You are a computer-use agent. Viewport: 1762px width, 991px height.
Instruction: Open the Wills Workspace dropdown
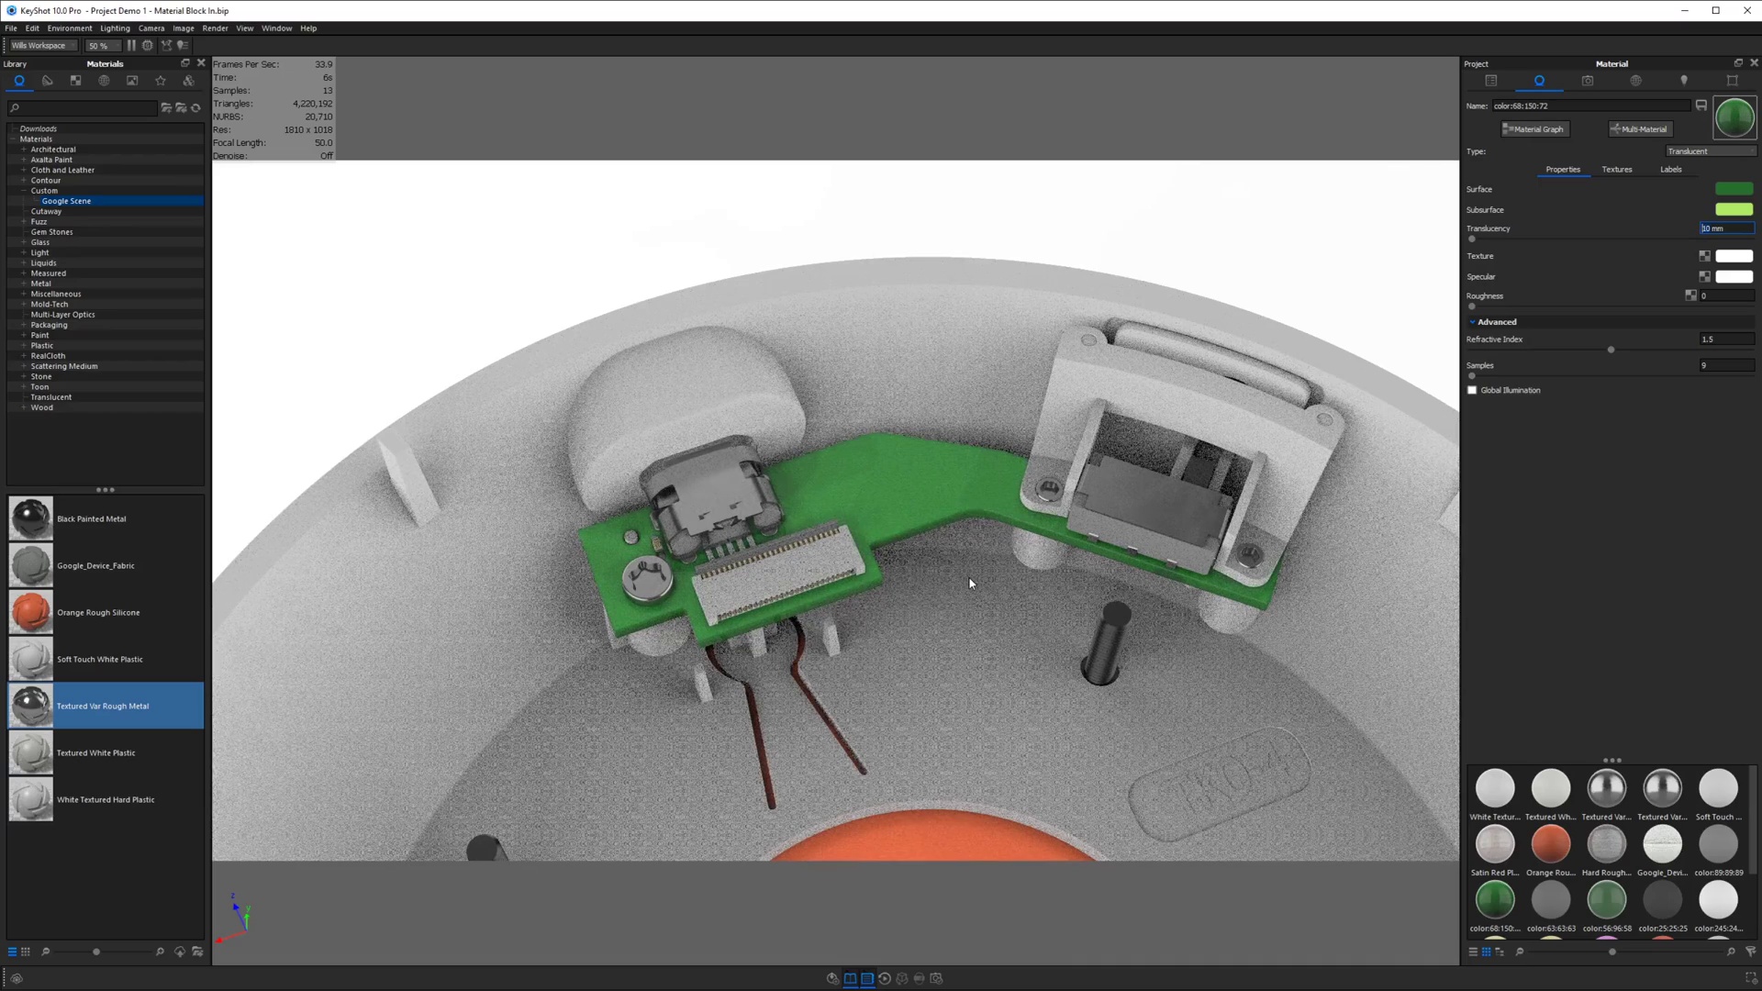43,45
